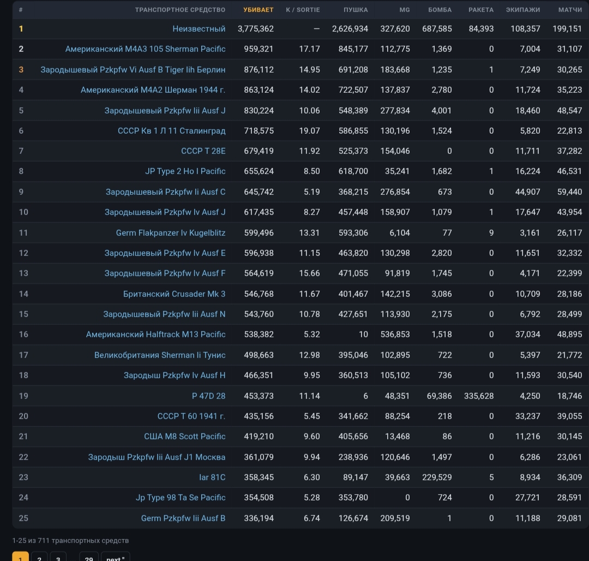
Task: Sort by ПУШКА column header
Action: pos(356,10)
